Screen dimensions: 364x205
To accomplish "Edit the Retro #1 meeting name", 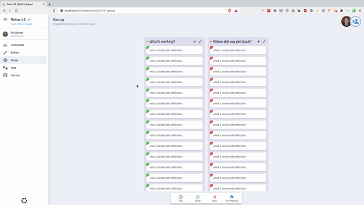I will click(29, 19).
